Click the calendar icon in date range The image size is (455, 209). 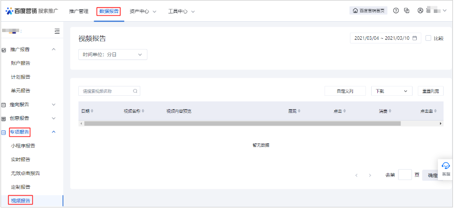(x=415, y=38)
